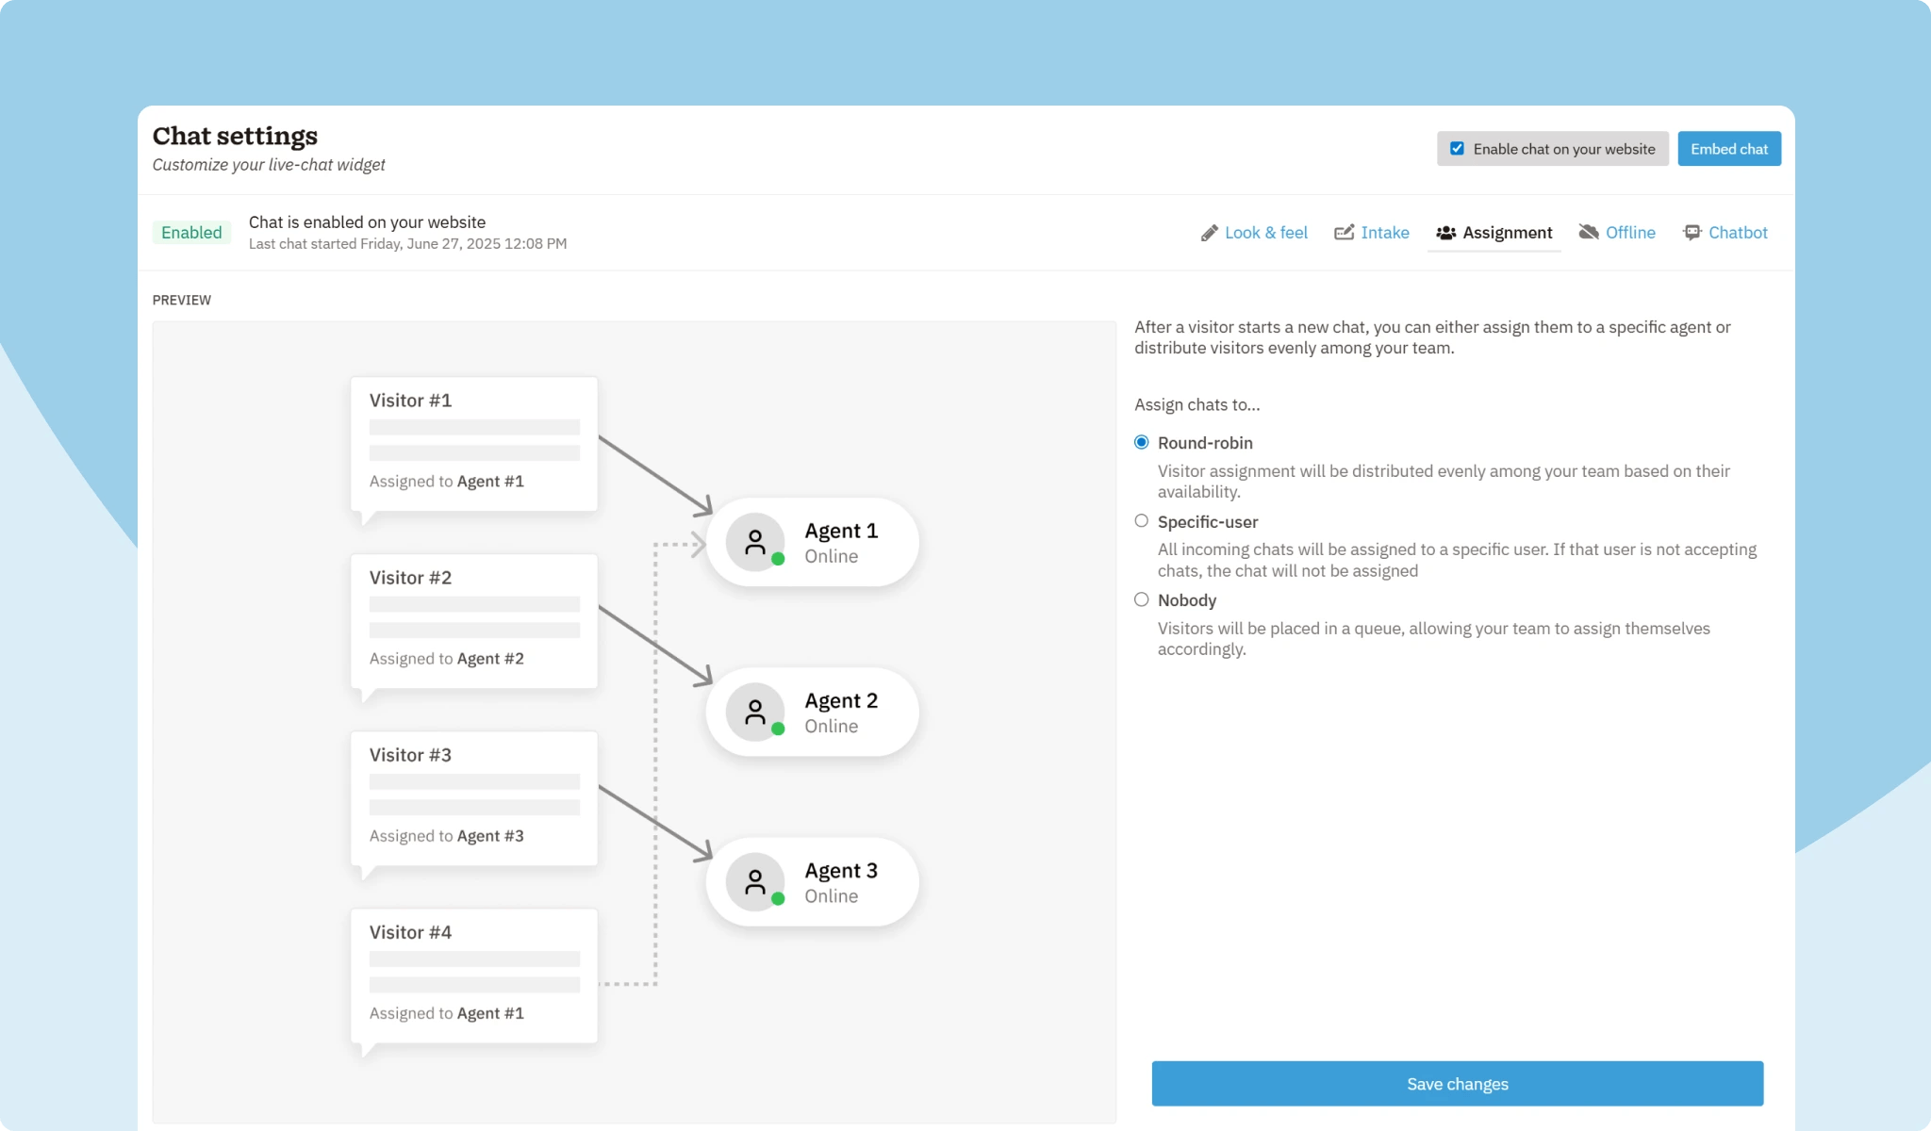
Task: Click the Embed chat button
Action: coord(1728,148)
